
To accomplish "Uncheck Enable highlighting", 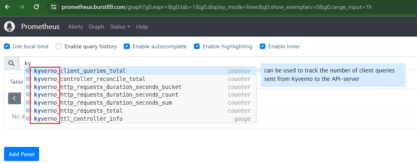I will 197,46.
